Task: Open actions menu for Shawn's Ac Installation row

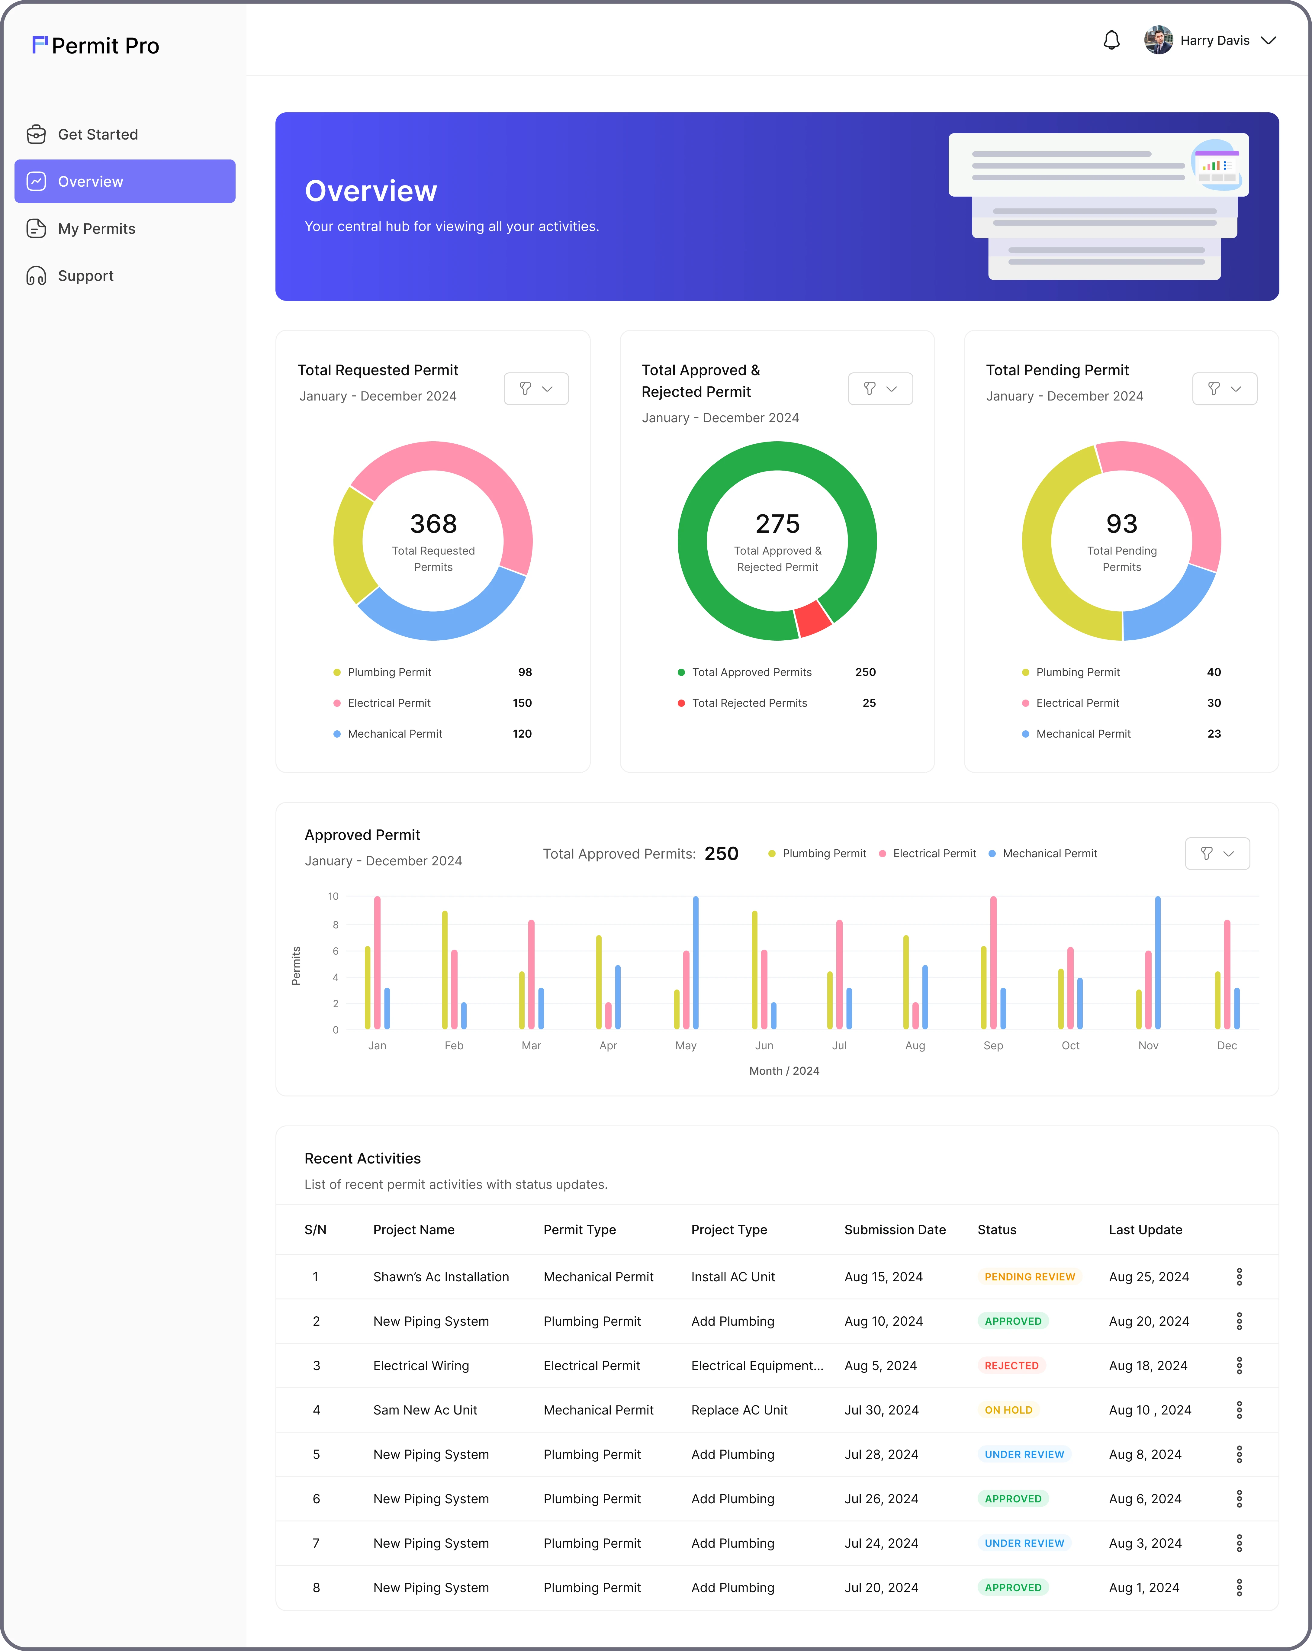Action: pyautogui.click(x=1239, y=1276)
